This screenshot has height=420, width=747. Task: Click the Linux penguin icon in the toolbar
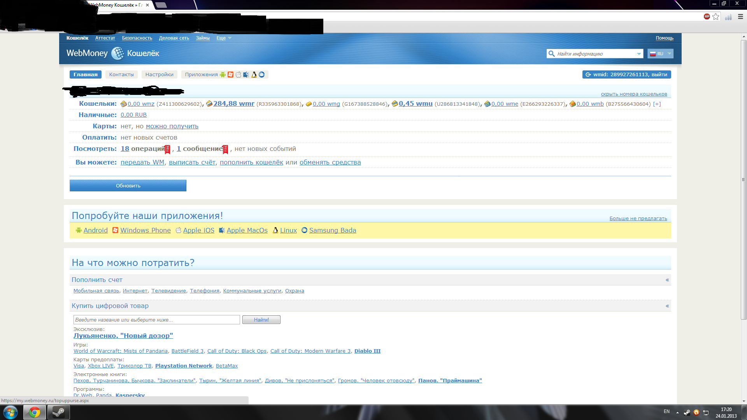click(x=254, y=75)
